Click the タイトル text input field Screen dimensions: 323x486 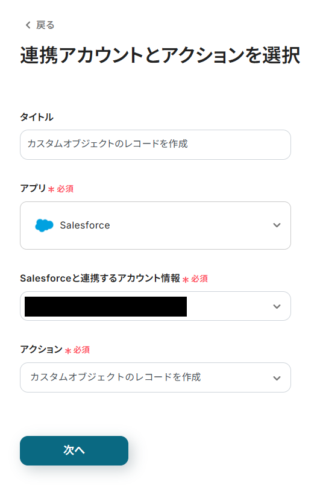pos(155,145)
